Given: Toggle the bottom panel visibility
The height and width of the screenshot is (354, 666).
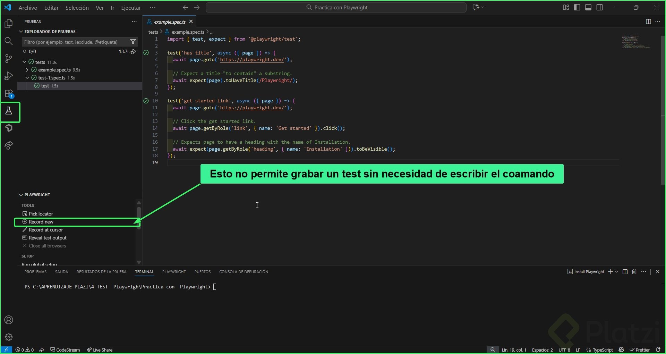Looking at the screenshot, I should 588,8.
